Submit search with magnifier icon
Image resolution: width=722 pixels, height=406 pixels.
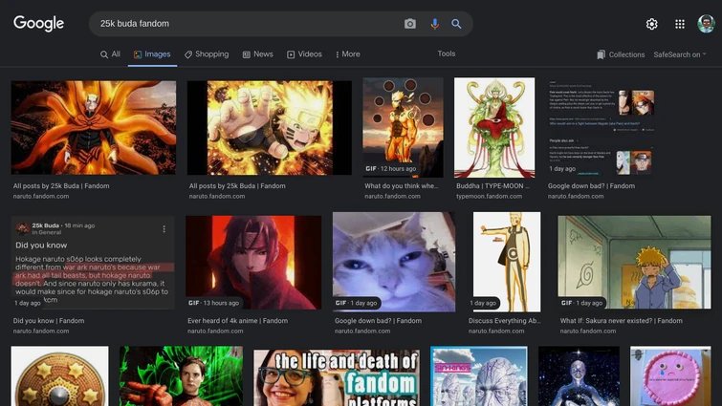point(456,24)
